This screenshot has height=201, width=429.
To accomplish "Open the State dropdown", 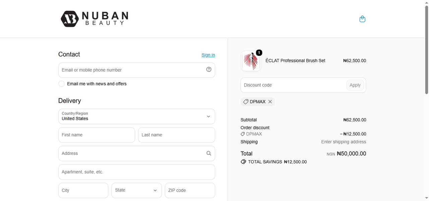I will pyautogui.click(x=137, y=190).
